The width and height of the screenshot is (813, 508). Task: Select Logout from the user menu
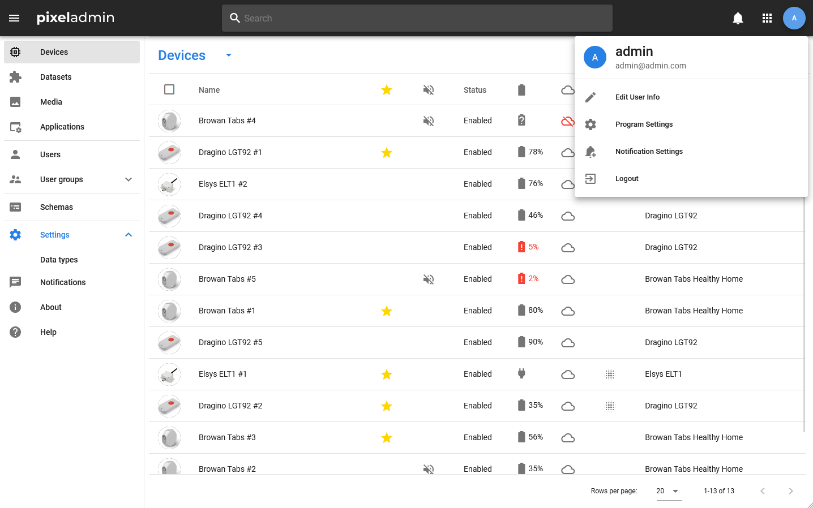(627, 179)
